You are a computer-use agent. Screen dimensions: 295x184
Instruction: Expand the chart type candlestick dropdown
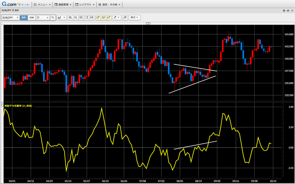61,17
